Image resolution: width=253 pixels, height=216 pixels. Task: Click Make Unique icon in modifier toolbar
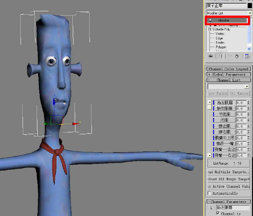click(230, 56)
